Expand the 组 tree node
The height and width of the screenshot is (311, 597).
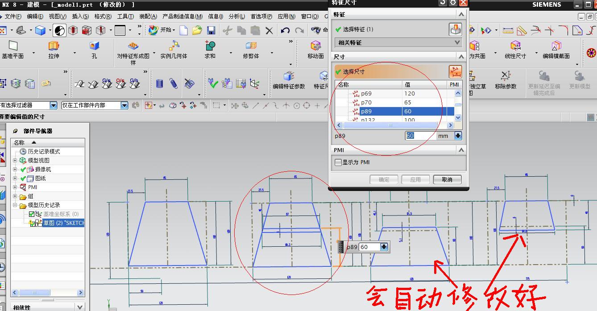click(15, 196)
